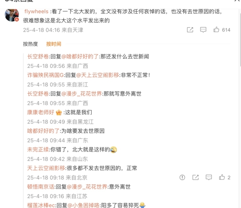The width and height of the screenshot is (241, 208).
Task: Sort replies by 按热度
Action: 31,44
